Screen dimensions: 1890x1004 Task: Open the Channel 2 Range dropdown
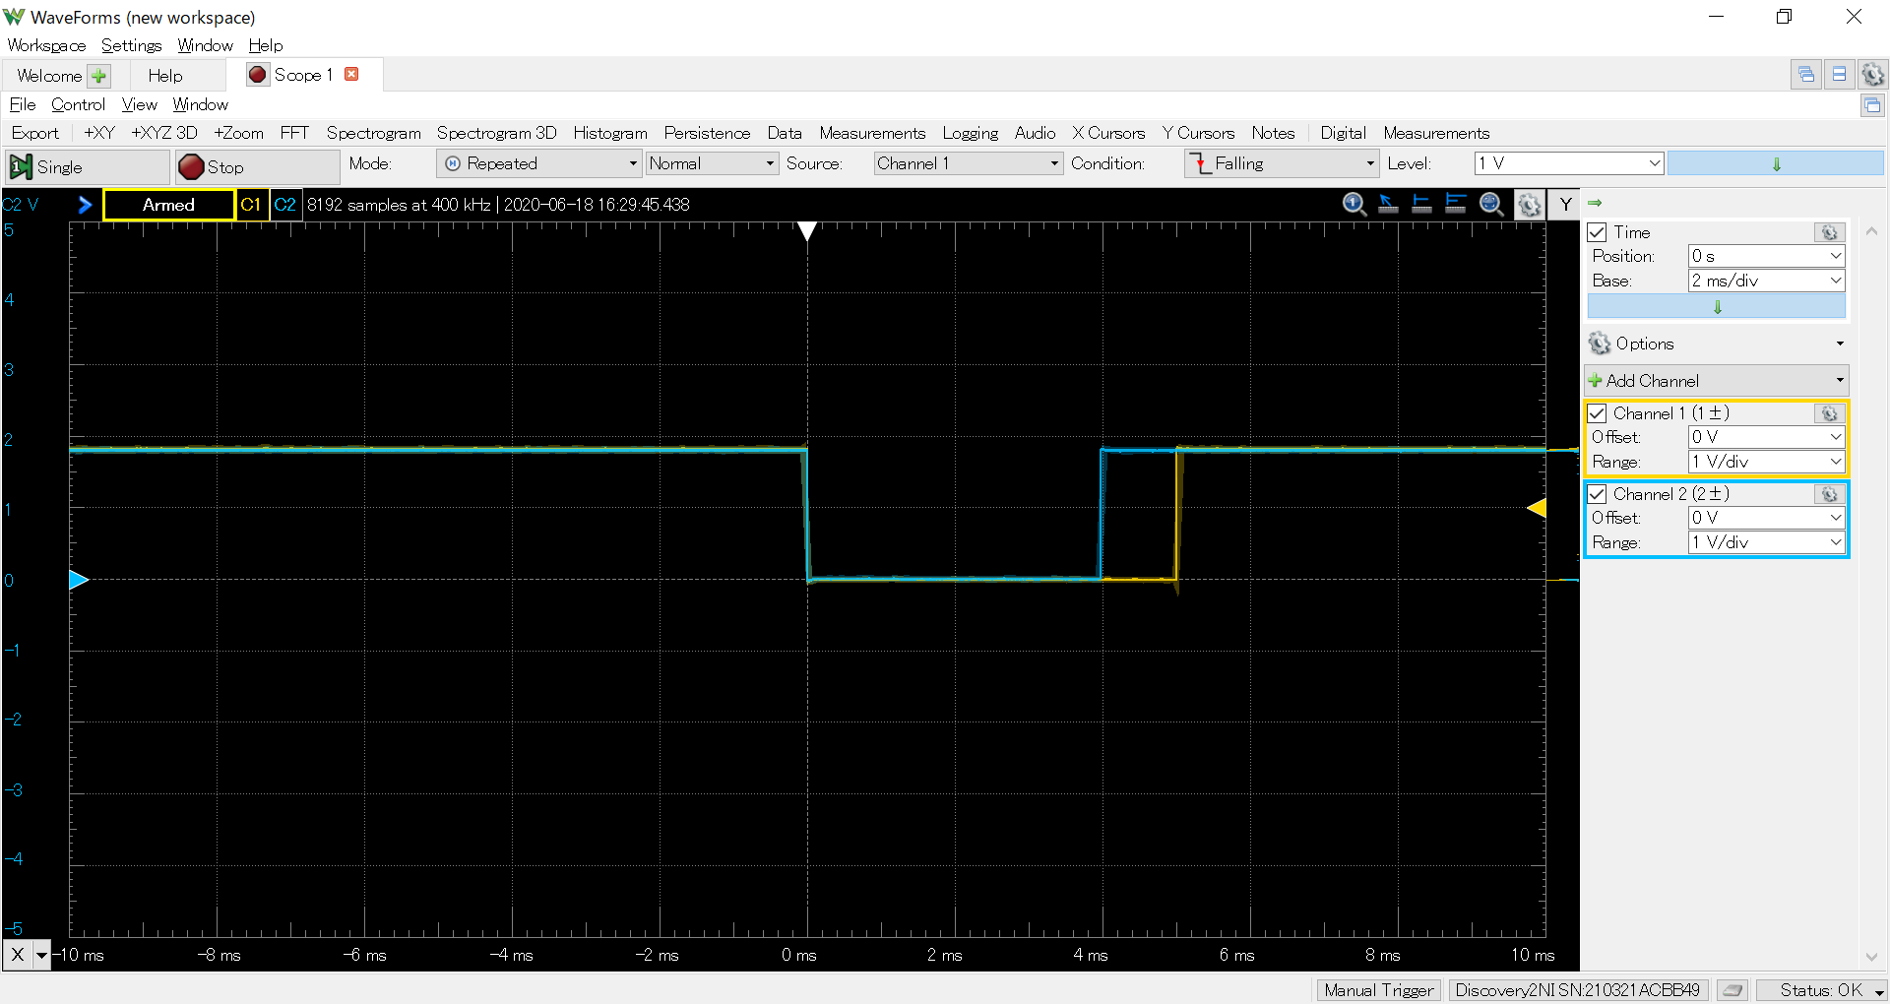pyautogui.click(x=1766, y=542)
